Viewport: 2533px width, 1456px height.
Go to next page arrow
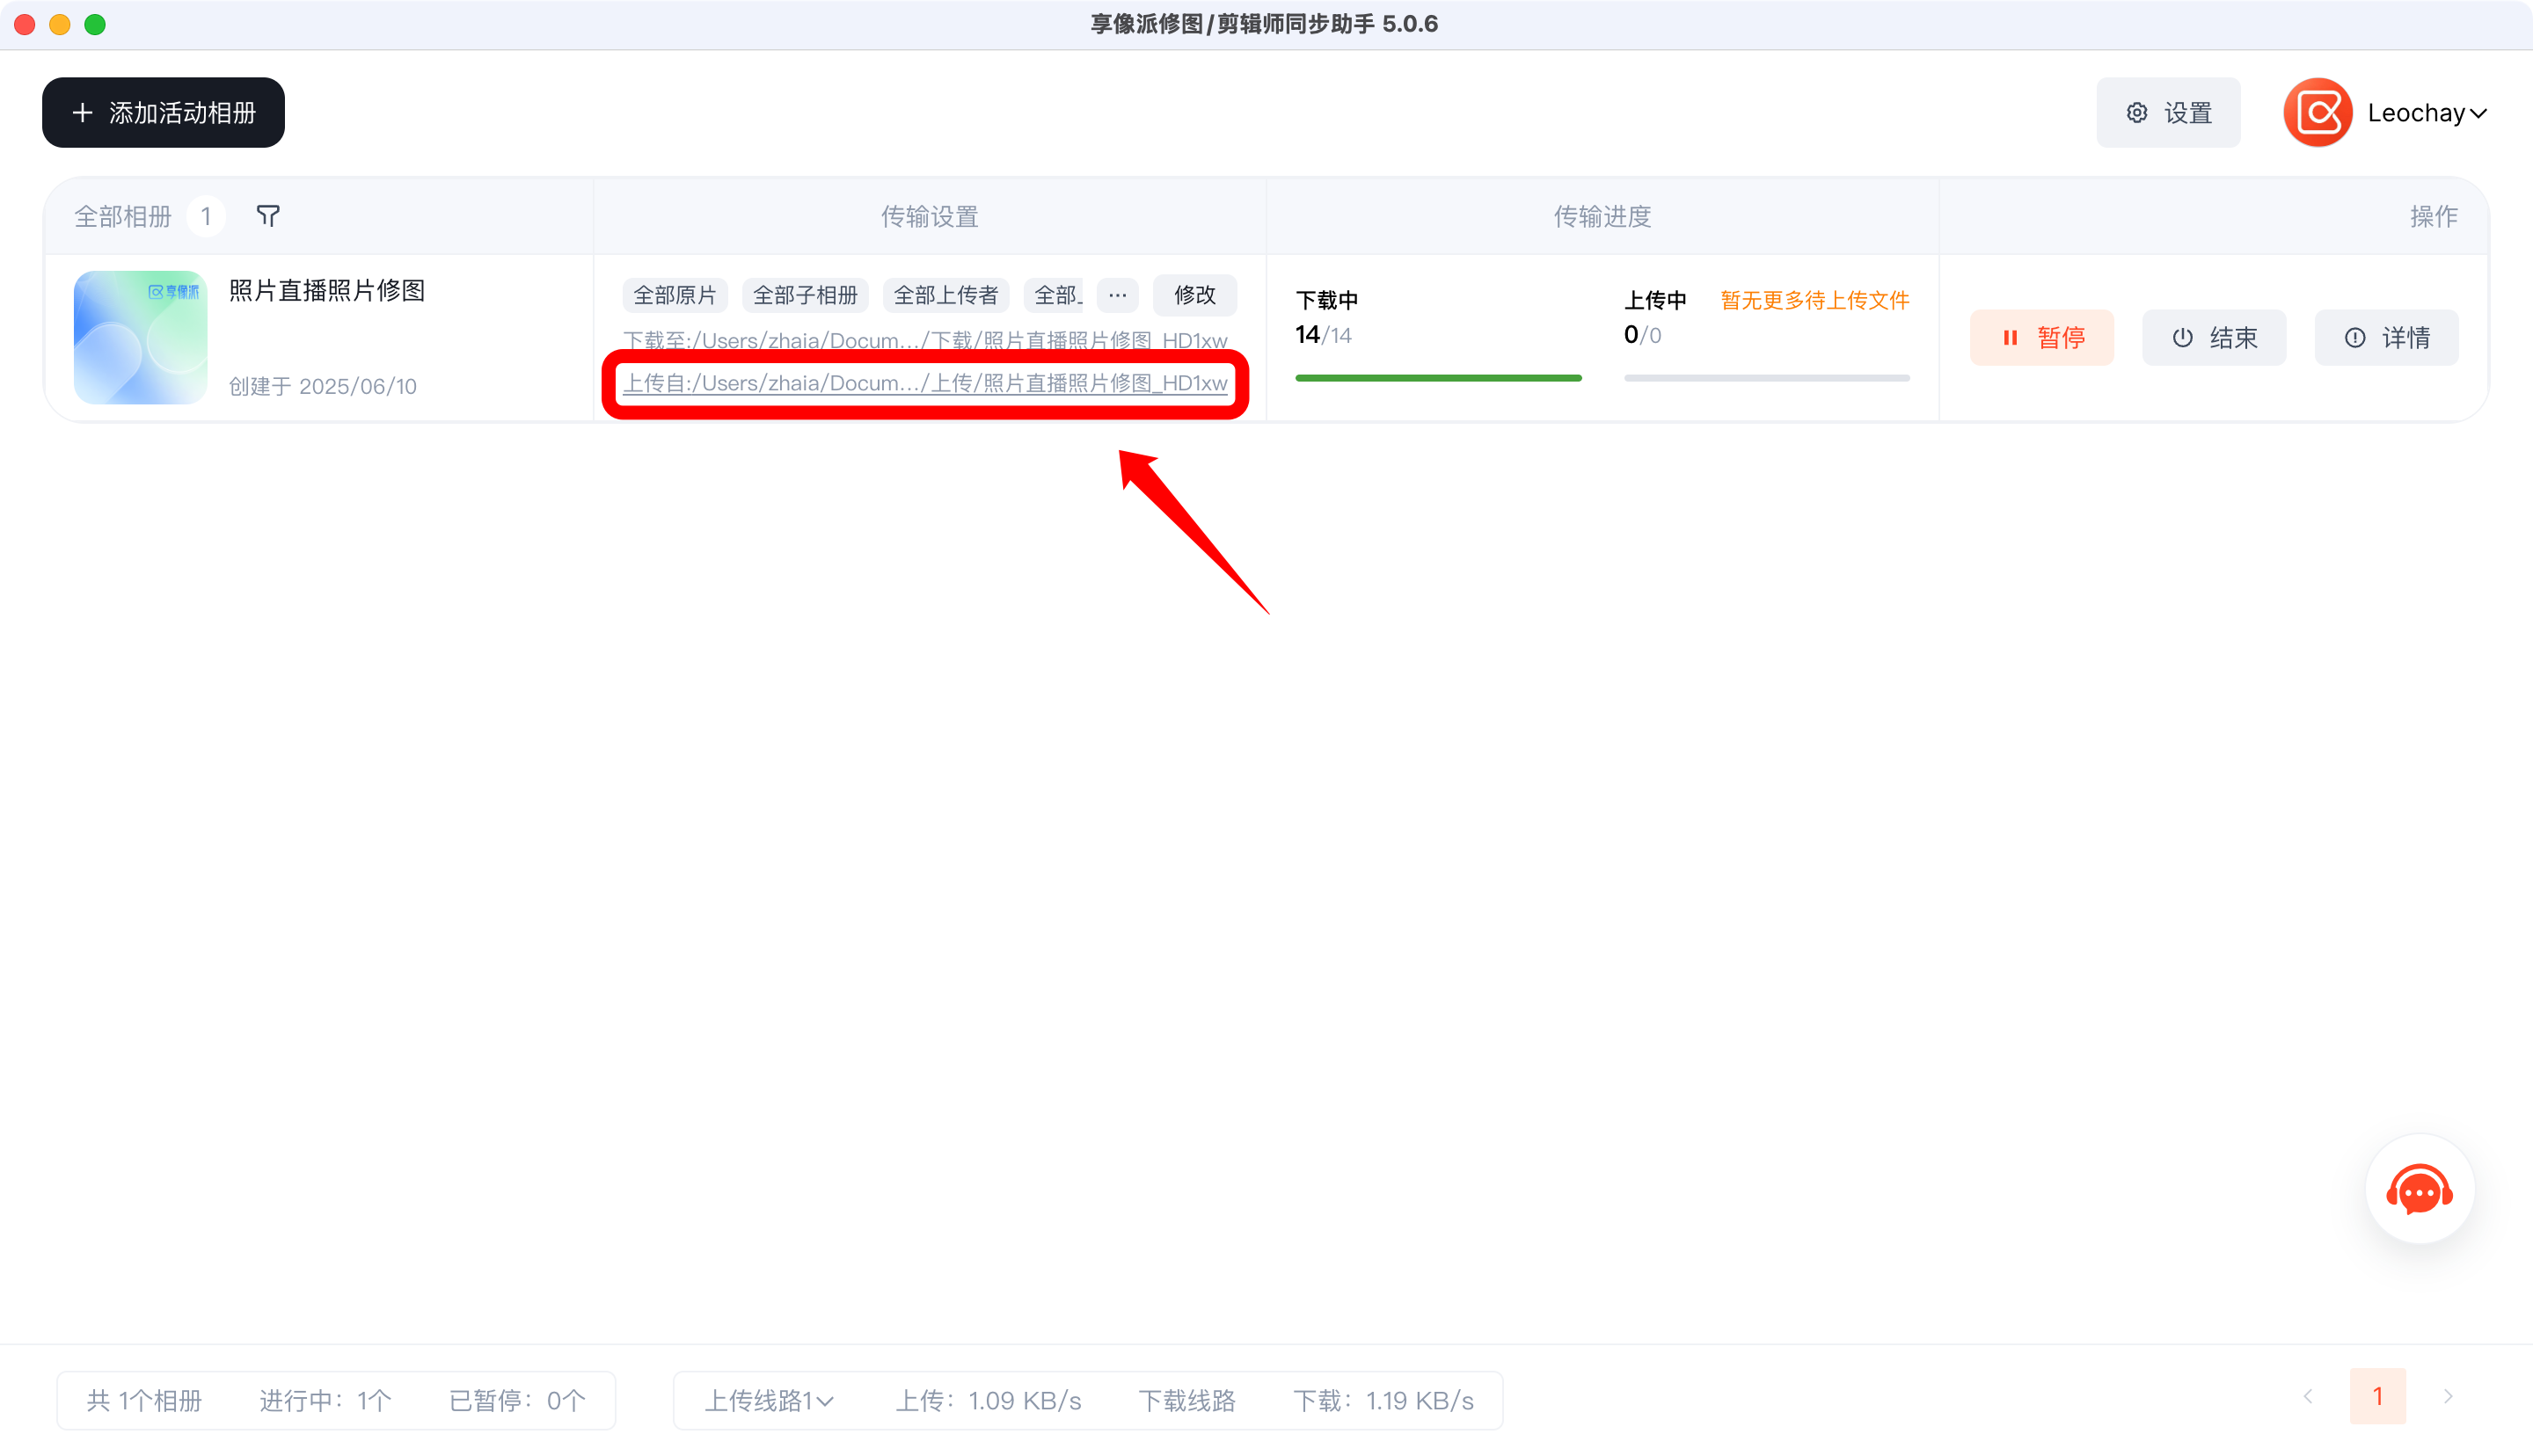pyautogui.click(x=2448, y=1396)
